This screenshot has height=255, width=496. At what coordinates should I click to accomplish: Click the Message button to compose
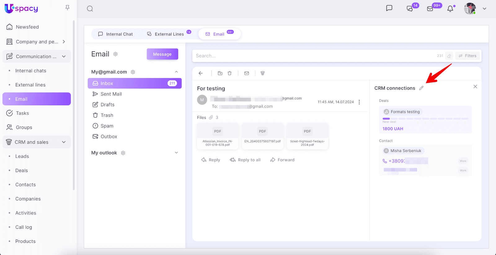click(162, 54)
